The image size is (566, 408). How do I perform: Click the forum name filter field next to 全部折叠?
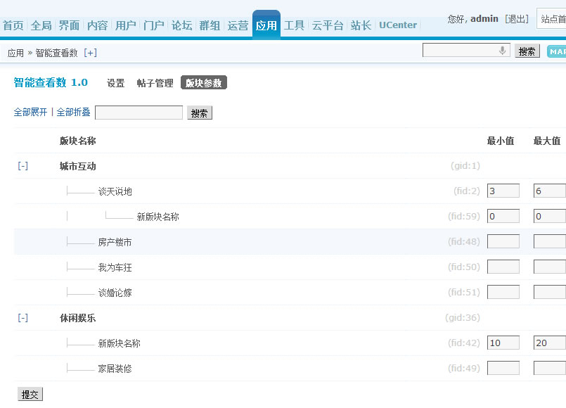point(139,113)
